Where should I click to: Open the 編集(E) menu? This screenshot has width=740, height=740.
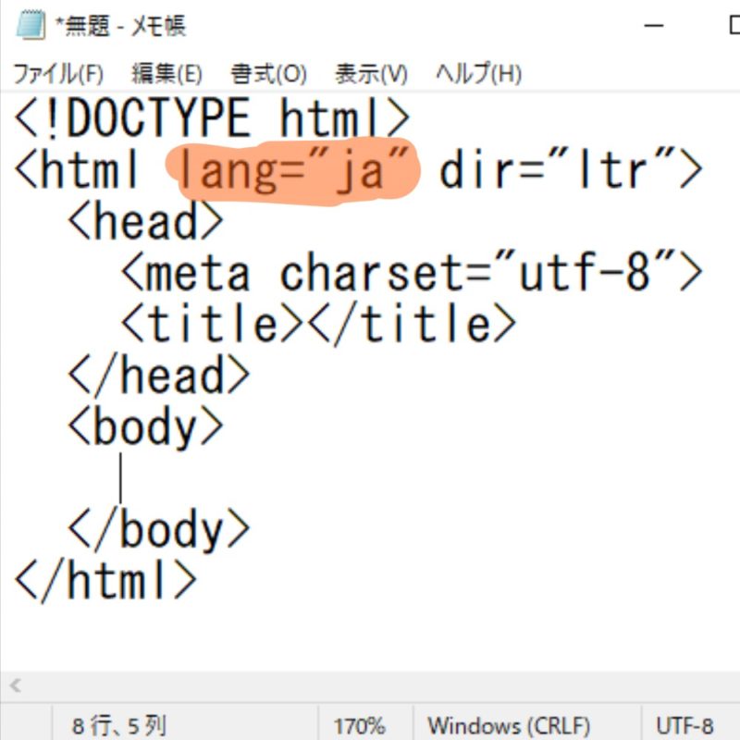166,74
